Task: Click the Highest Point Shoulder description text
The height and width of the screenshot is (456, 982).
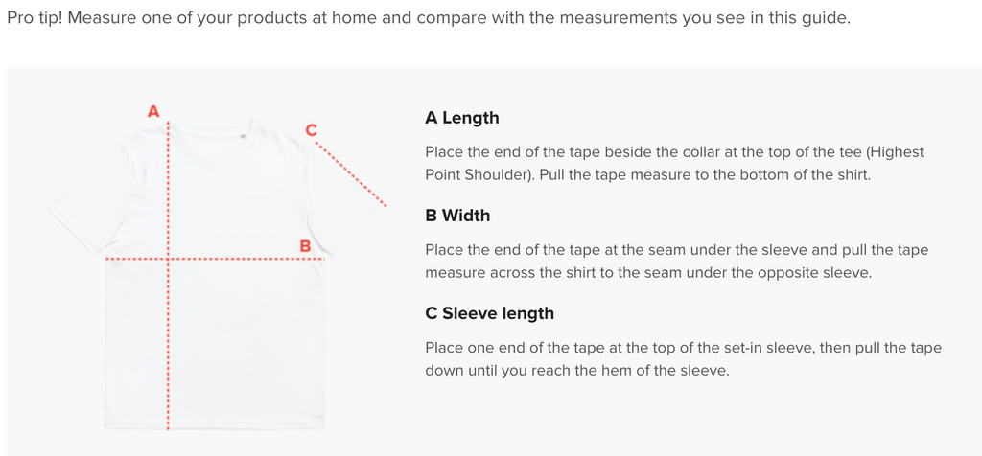Action: click(674, 163)
